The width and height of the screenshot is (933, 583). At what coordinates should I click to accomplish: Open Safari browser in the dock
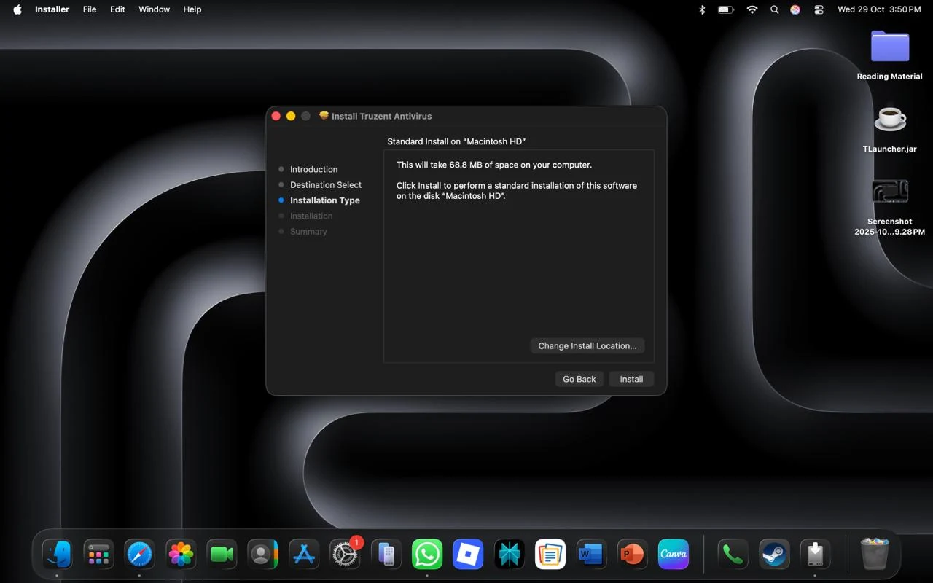tap(139, 555)
